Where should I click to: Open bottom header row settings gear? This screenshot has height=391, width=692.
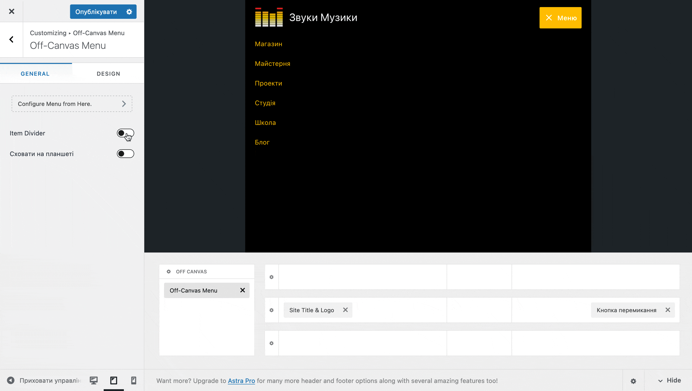[272, 343]
